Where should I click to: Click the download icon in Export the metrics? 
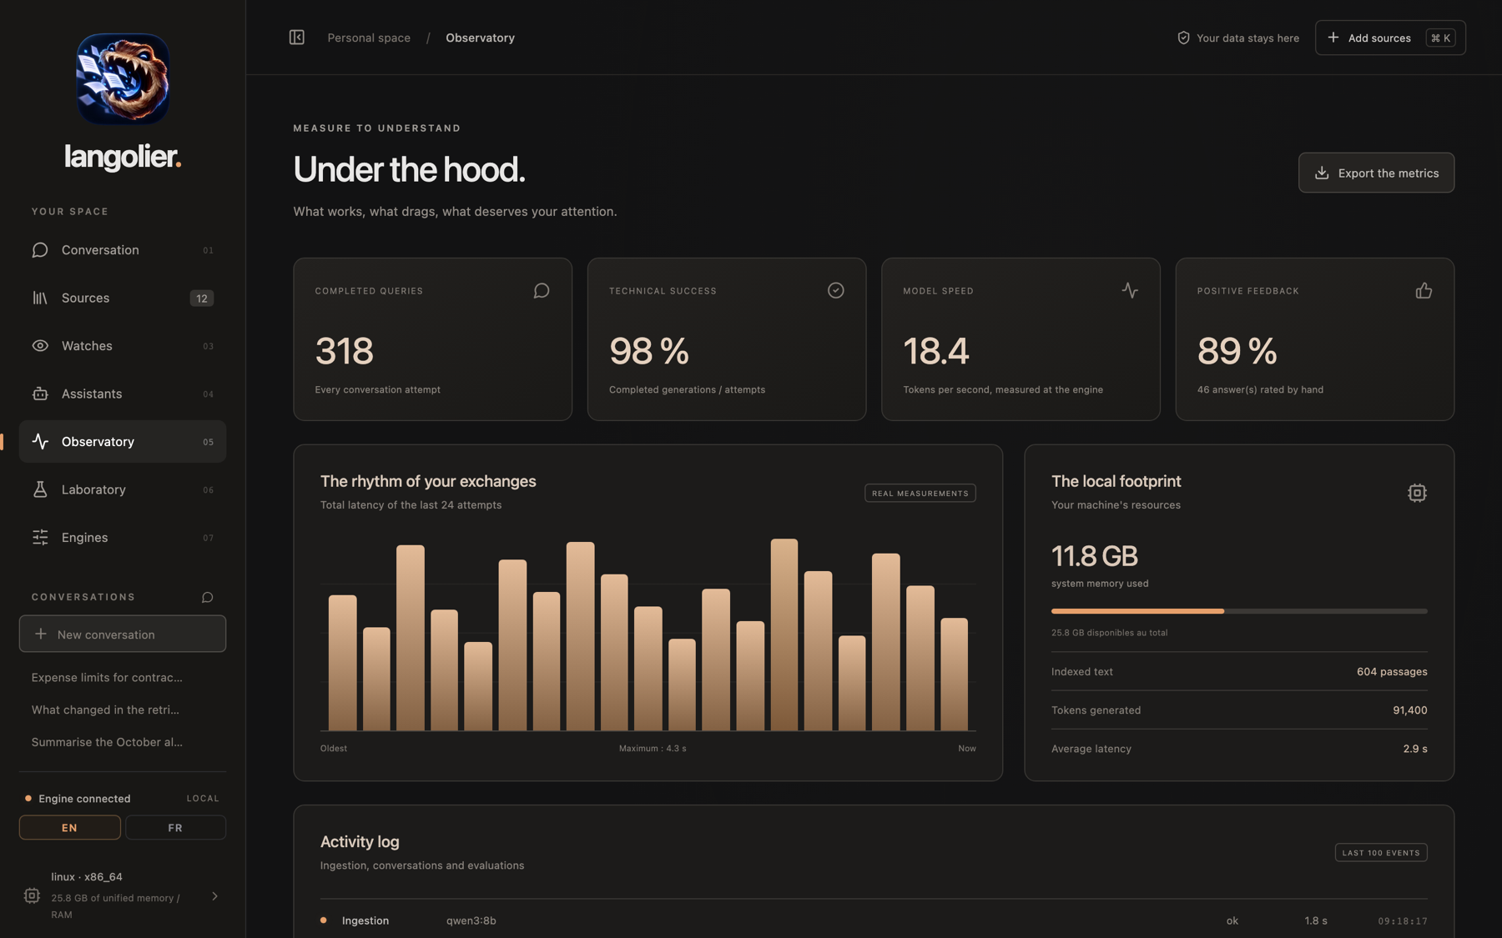click(1322, 173)
